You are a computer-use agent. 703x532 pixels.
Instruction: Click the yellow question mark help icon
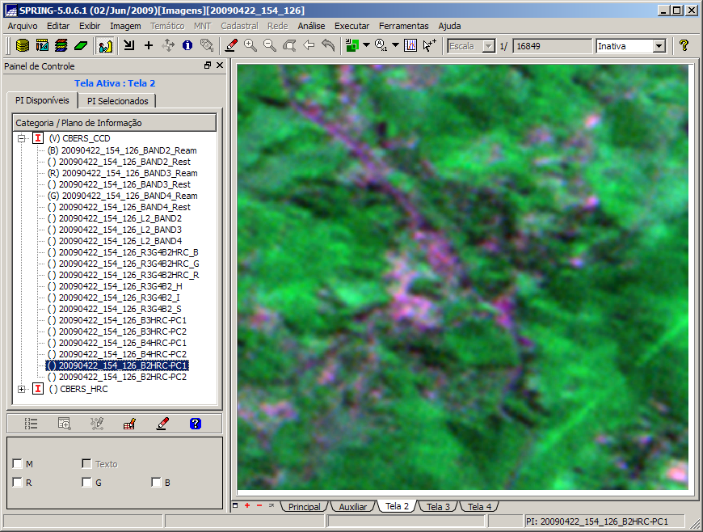[x=684, y=45]
